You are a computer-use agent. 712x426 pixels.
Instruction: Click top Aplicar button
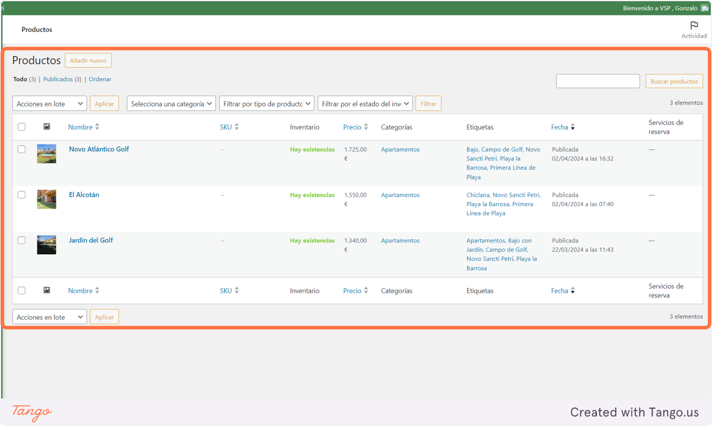104,104
